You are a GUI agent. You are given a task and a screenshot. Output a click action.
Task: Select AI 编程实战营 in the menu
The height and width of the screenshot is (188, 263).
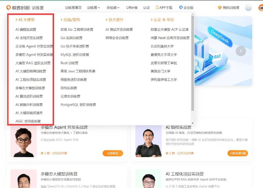[x=26, y=30]
